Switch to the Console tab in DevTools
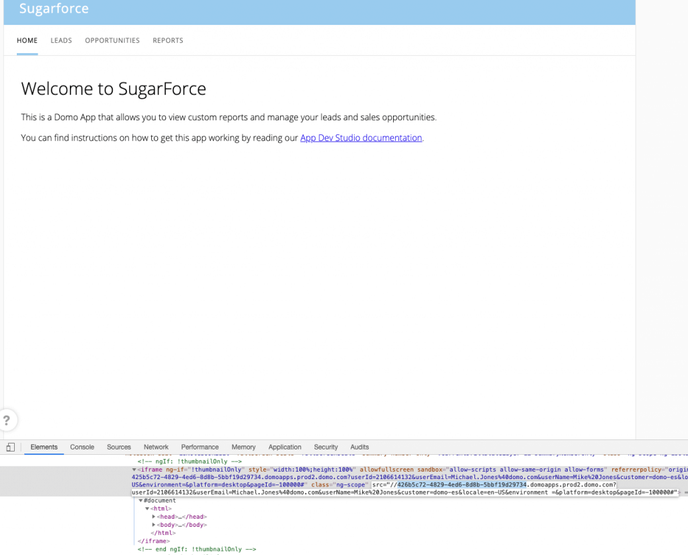 coord(82,447)
